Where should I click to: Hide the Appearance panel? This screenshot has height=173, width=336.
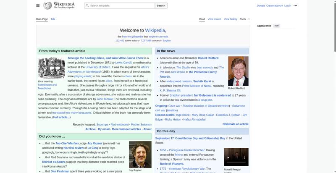pos(277,26)
